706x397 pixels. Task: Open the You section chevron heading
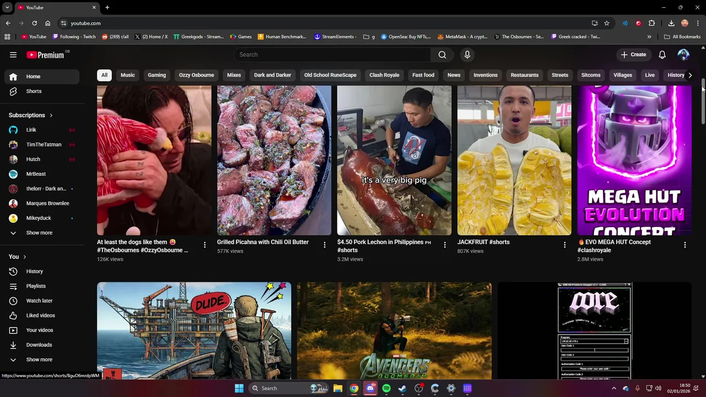(18, 256)
